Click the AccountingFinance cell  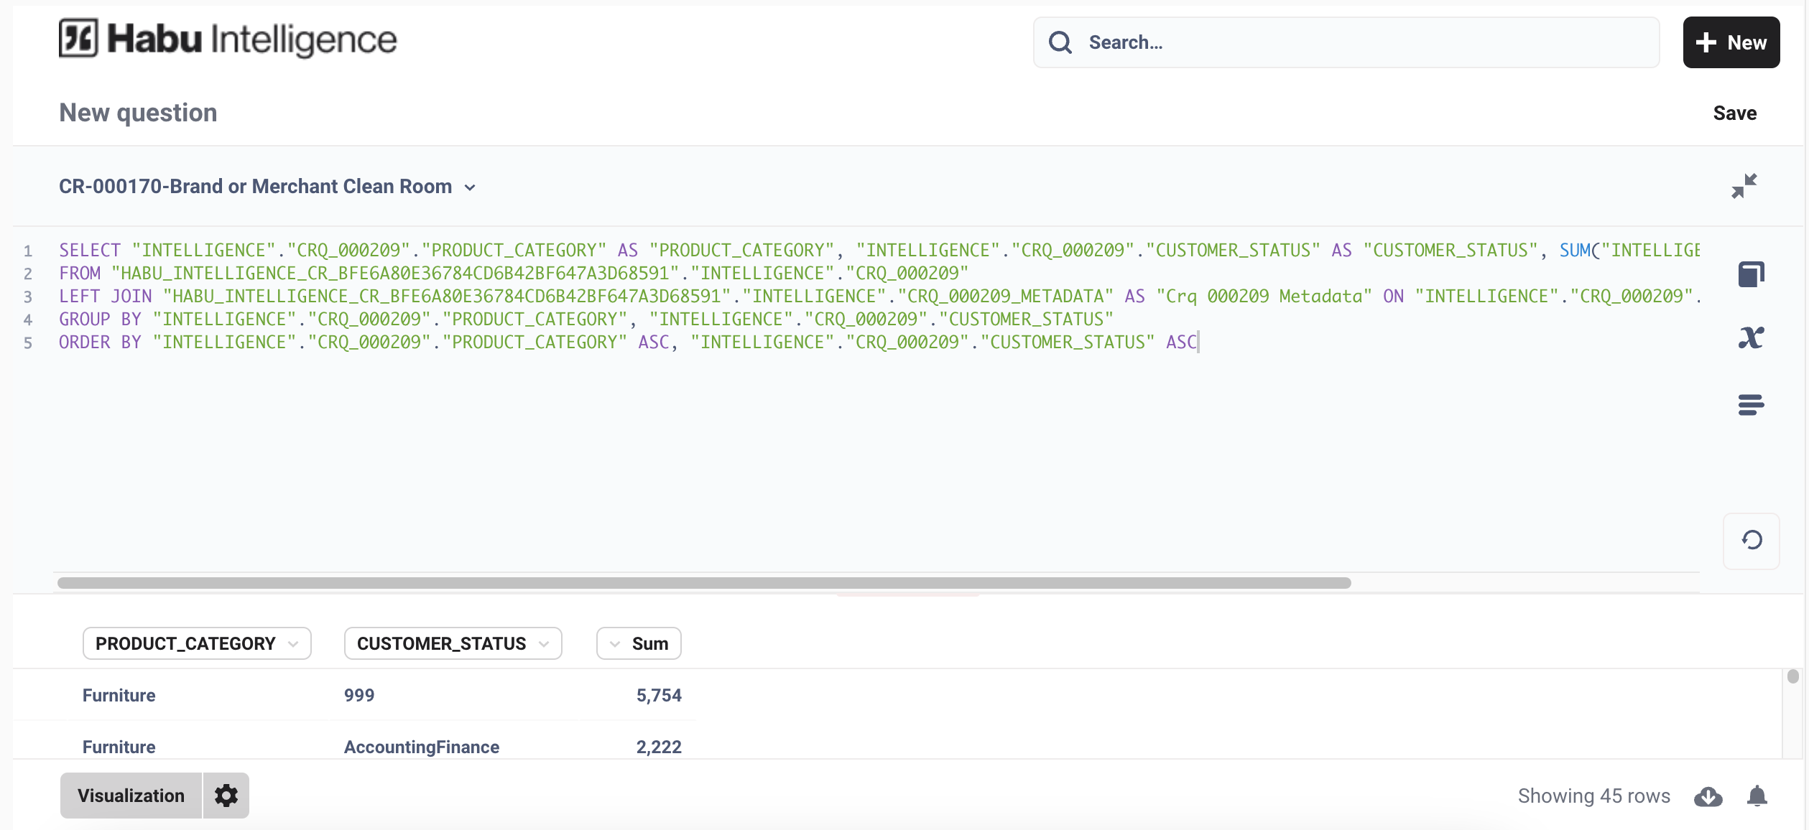(421, 747)
